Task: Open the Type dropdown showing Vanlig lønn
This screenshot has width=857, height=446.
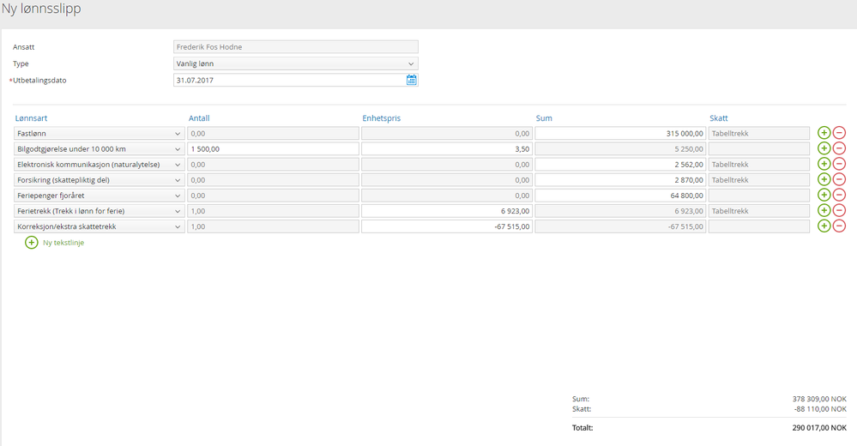Action: click(x=296, y=63)
